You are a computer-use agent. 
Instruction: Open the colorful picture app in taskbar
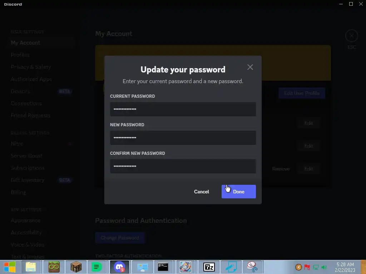pyautogui.click(x=186, y=267)
